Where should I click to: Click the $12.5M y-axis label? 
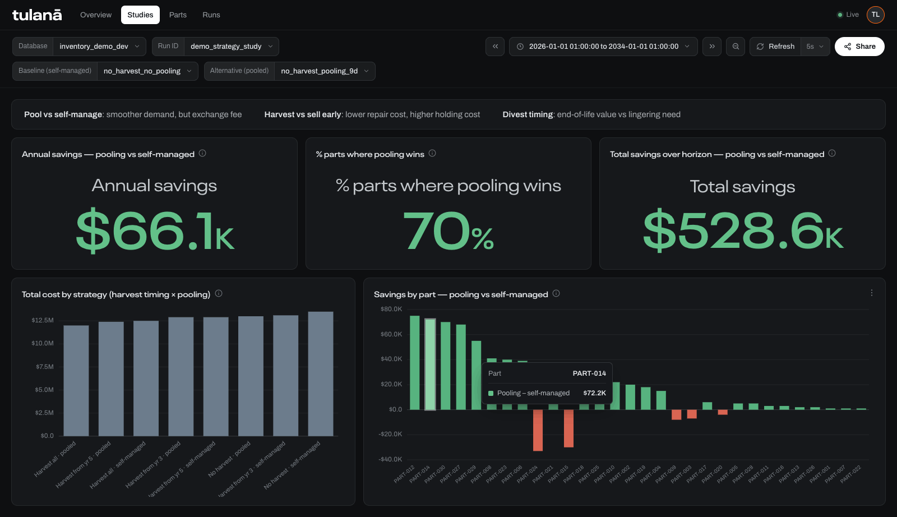pyautogui.click(x=43, y=320)
